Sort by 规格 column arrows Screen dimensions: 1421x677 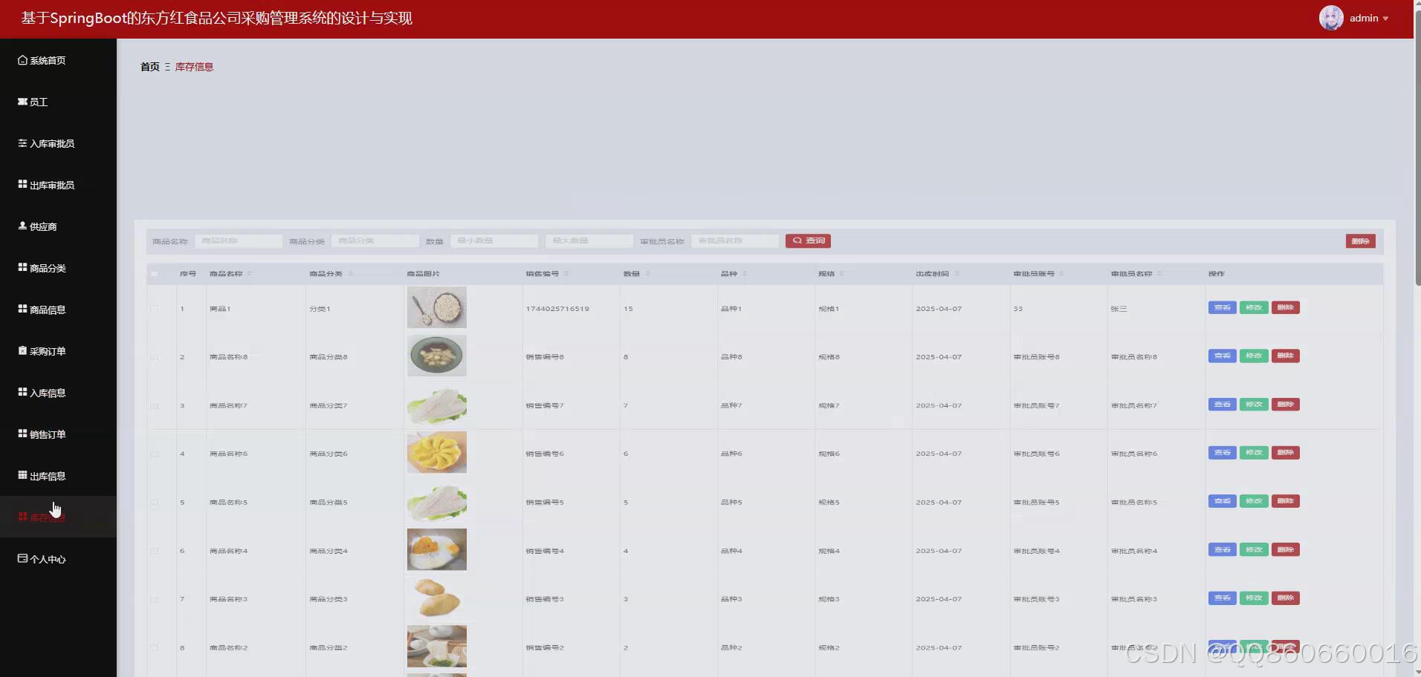click(x=842, y=274)
